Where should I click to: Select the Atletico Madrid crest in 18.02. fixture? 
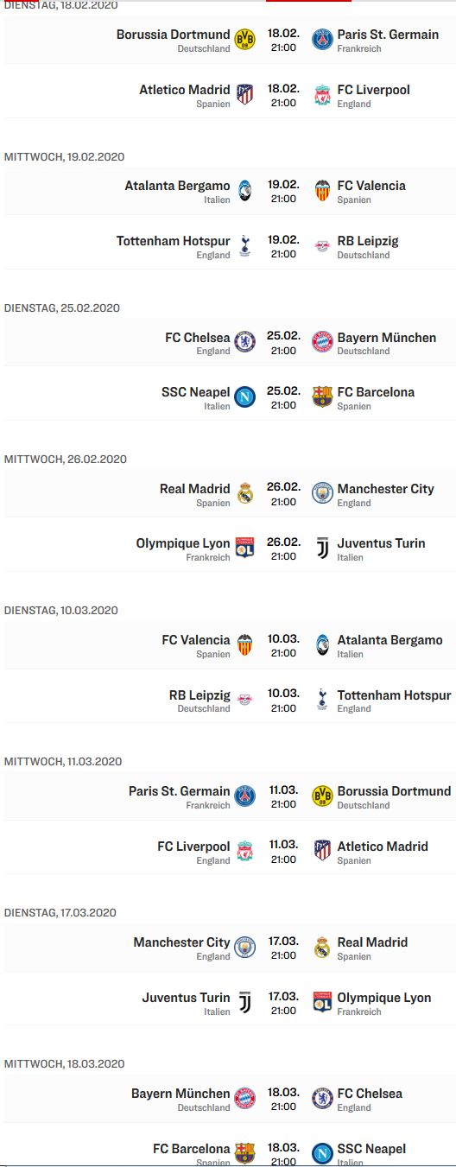pos(245,94)
